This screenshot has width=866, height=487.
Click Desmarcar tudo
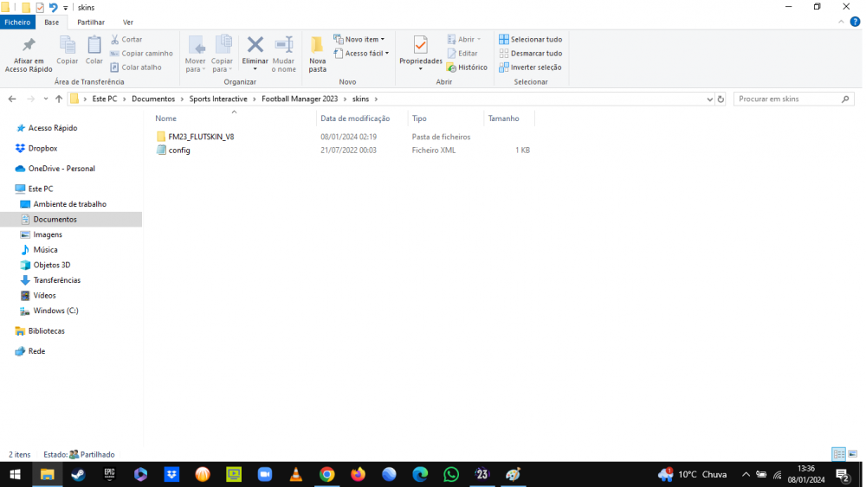coord(530,54)
